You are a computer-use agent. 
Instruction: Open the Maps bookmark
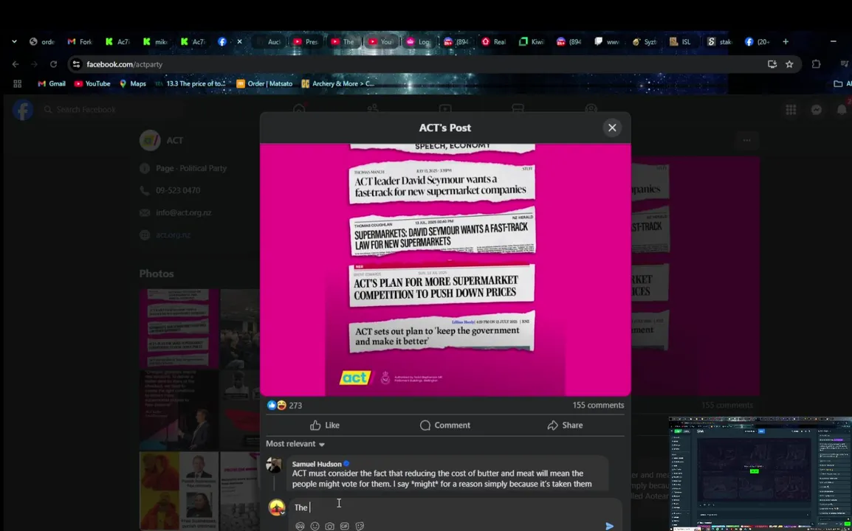tap(133, 83)
